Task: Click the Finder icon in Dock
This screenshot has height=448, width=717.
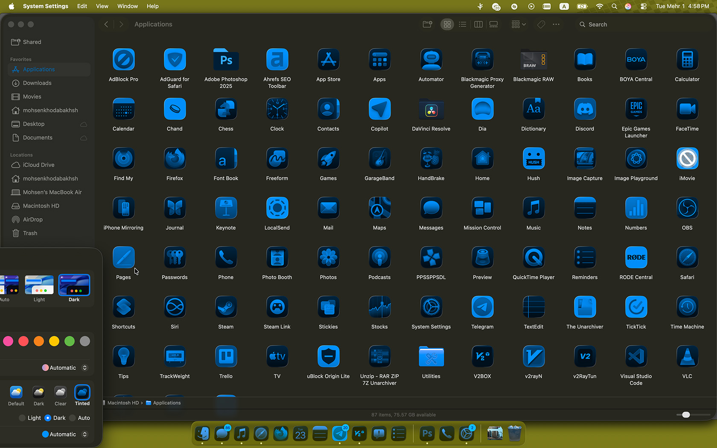Action: pyautogui.click(x=202, y=433)
